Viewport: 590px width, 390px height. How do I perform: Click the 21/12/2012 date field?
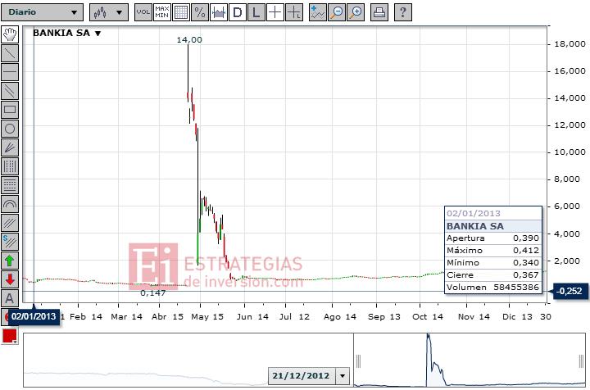[302, 376]
